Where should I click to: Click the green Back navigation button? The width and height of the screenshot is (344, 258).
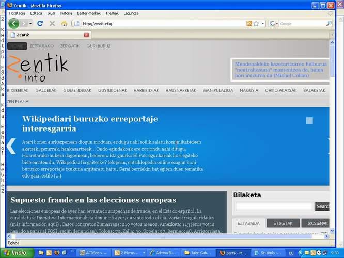[x=13, y=23]
